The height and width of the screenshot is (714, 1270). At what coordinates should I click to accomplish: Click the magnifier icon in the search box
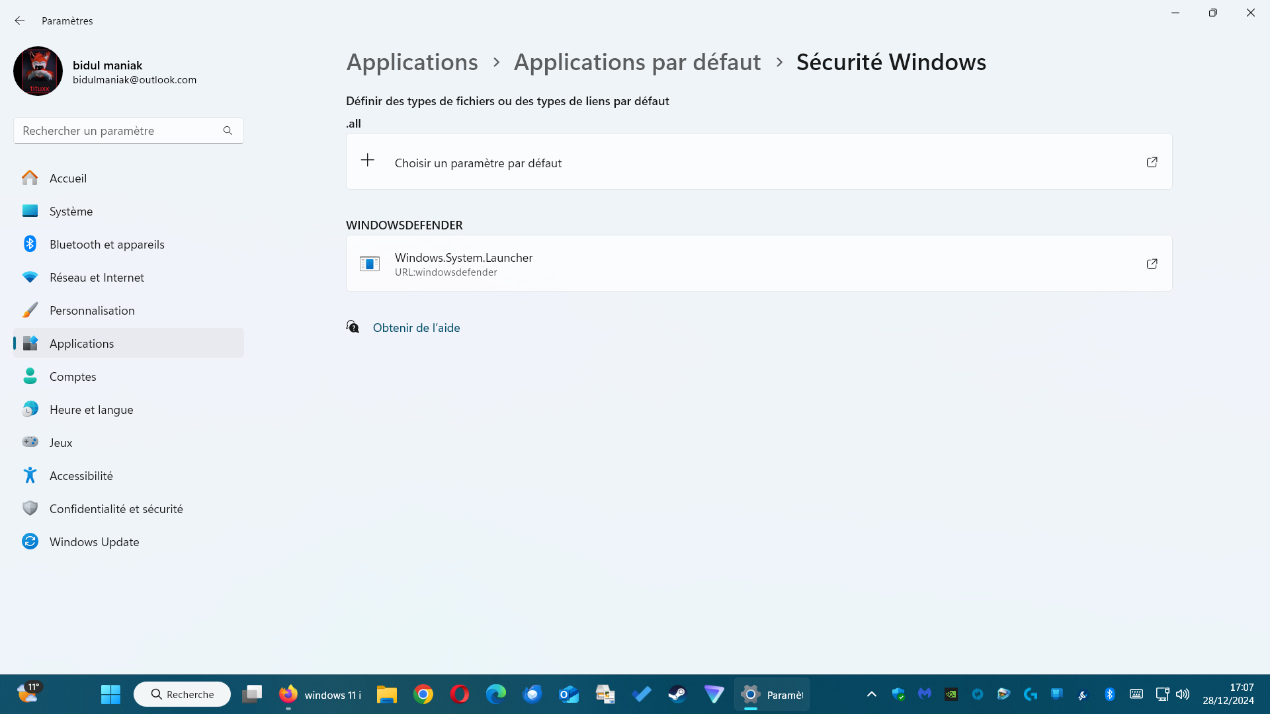click(228, 131)
